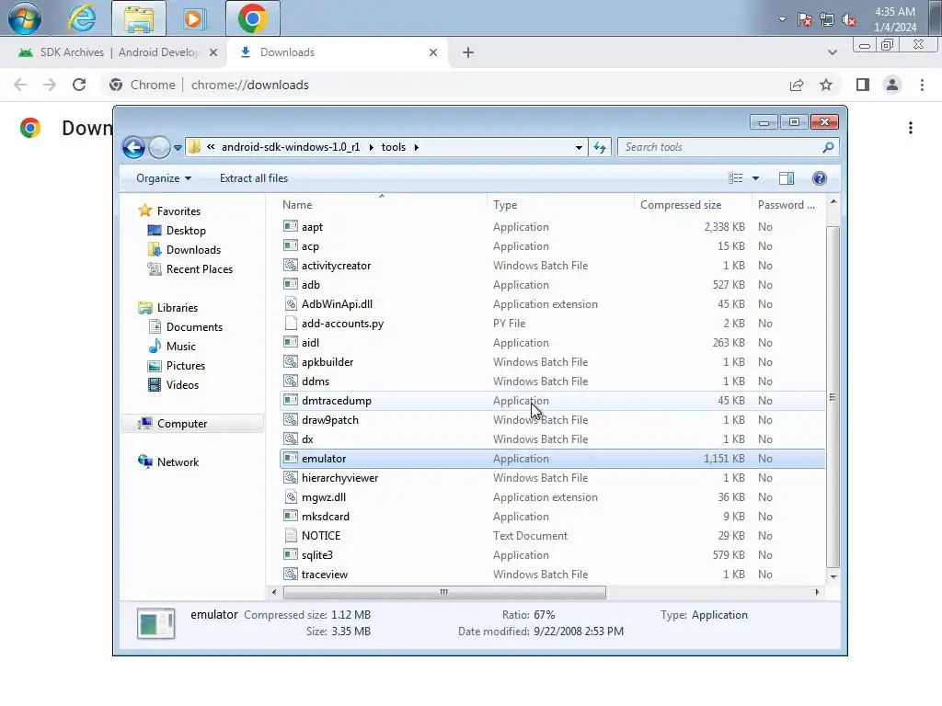Select AdbWinApi.dll file
The height and width of the screenshot is (706, 942).
point(552,303)
